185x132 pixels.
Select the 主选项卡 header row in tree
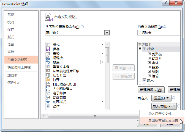tap(159, 45)
